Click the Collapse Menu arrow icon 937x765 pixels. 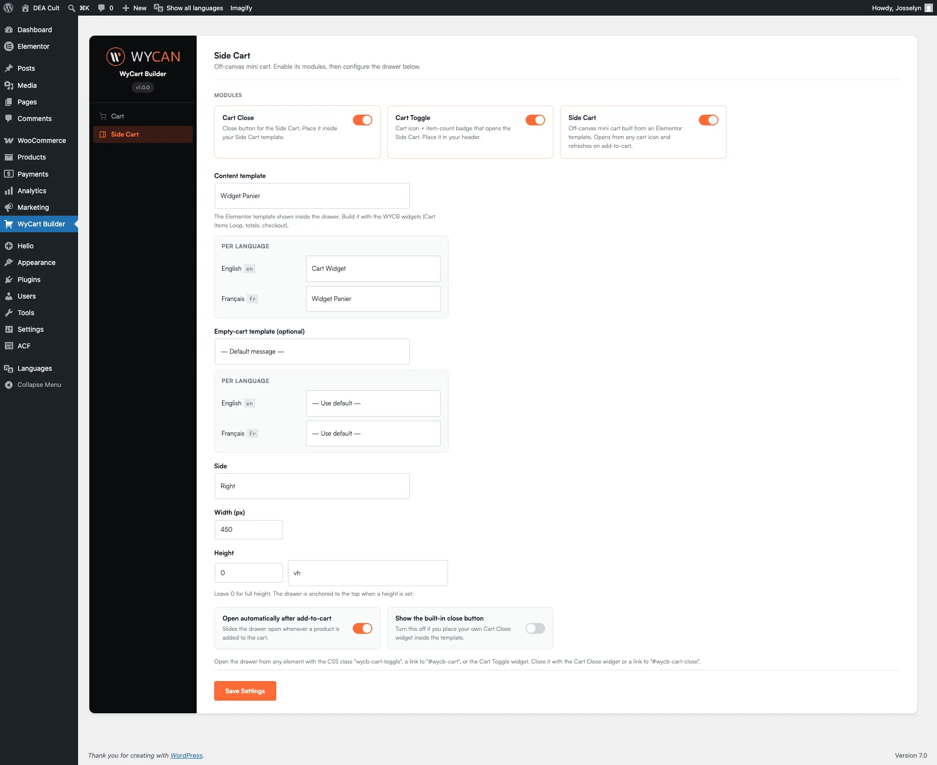(x=9, y=385)
